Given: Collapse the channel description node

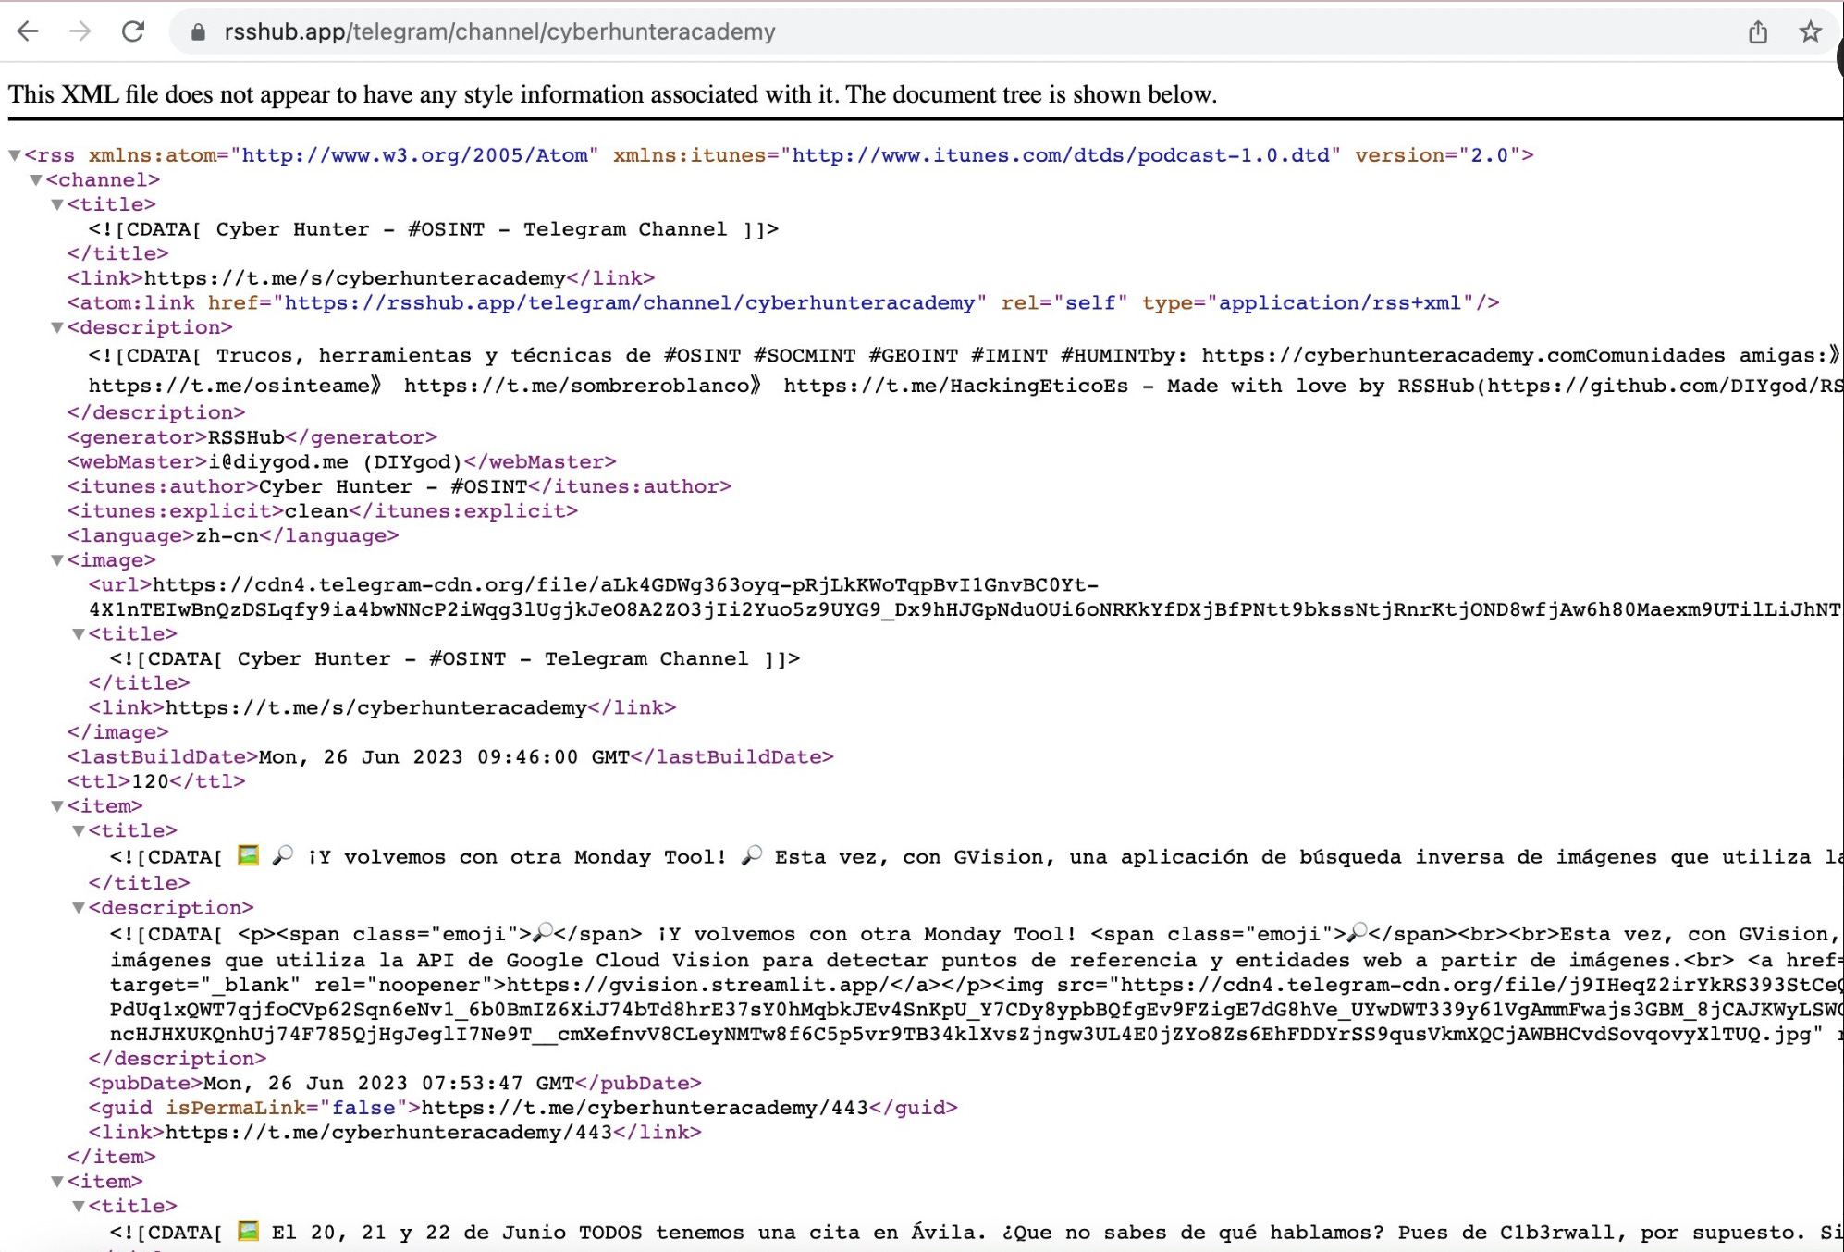Looking at the screenshot, I should coord(57,328).
